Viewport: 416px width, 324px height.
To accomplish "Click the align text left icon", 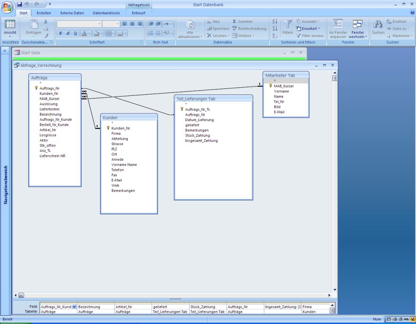I will pyautogui.click(x=125, y=24).
